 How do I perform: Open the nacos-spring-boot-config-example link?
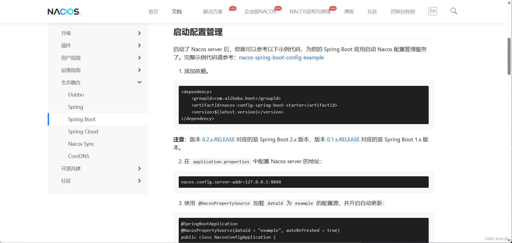click(281, 57)
